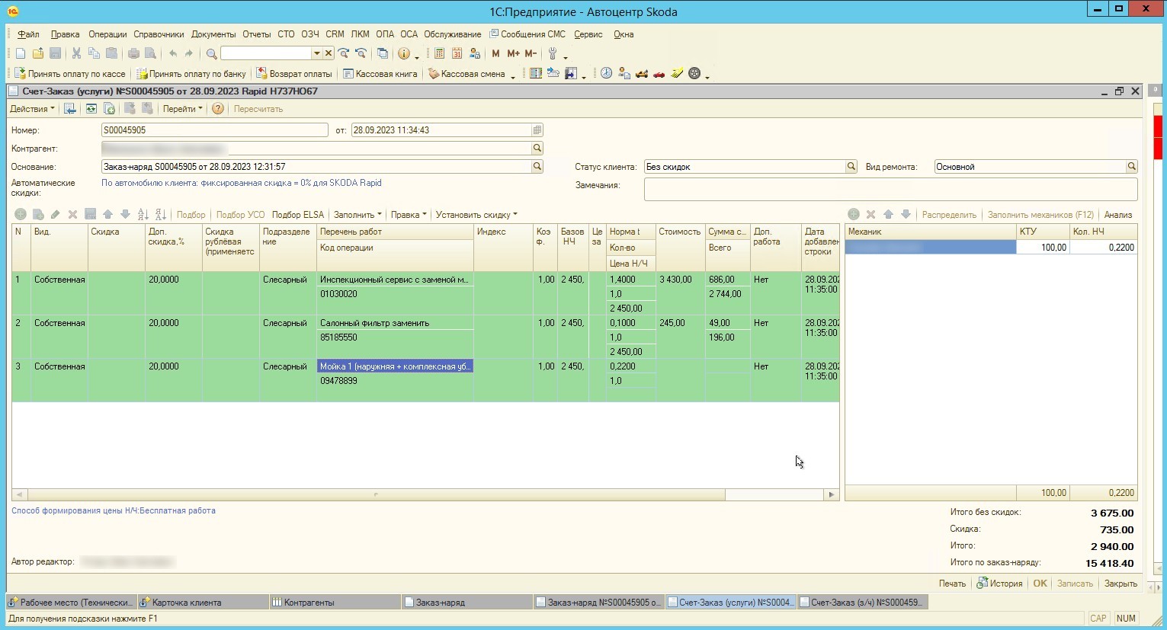Click the wheel icon in the toolbar
The height and width of the screenshot is (630, 1167).
pyautogui.click(x=694, y=74)
